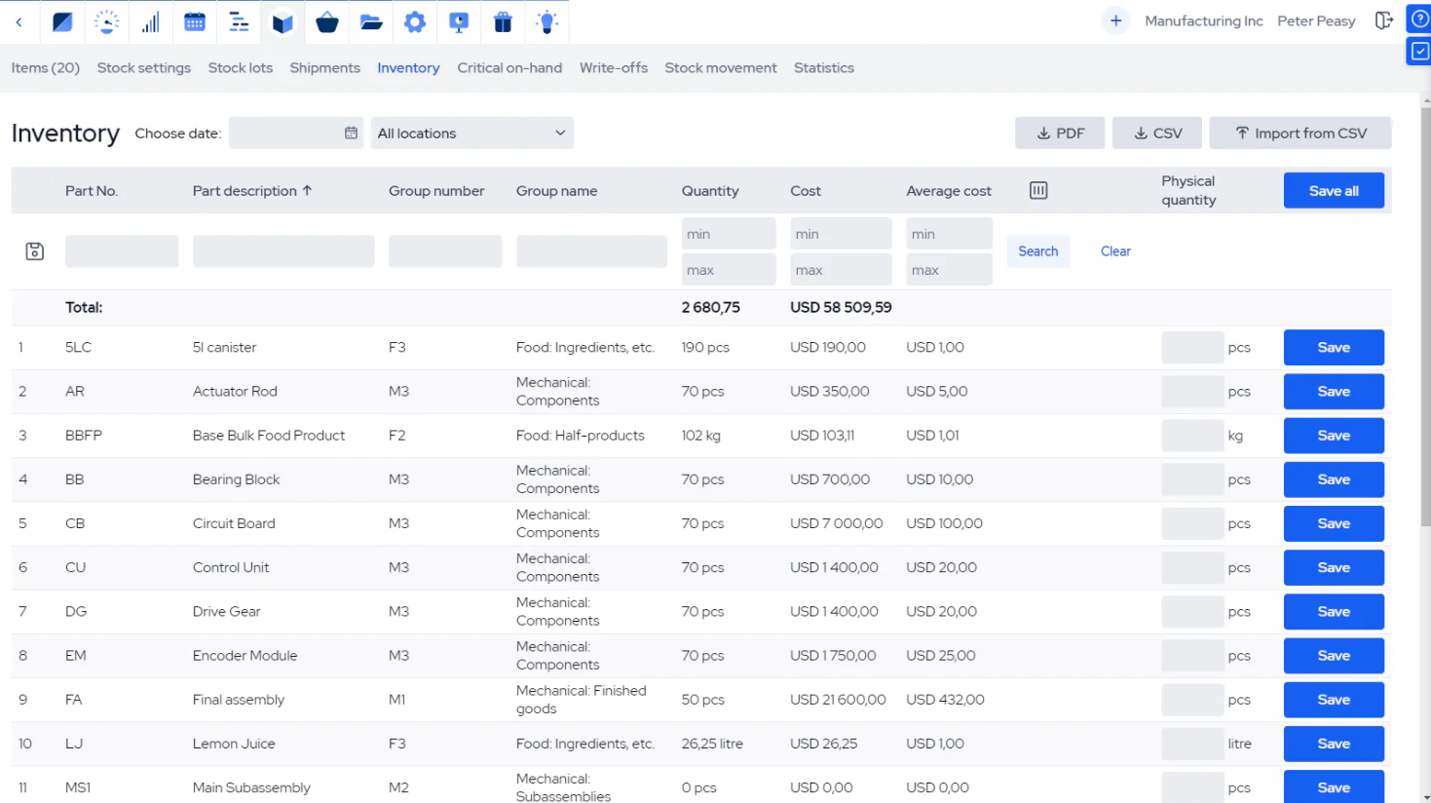Click the Group name filter field
Image resolution: width=1431 pixels, height=803 pixels.
(591, 251)
